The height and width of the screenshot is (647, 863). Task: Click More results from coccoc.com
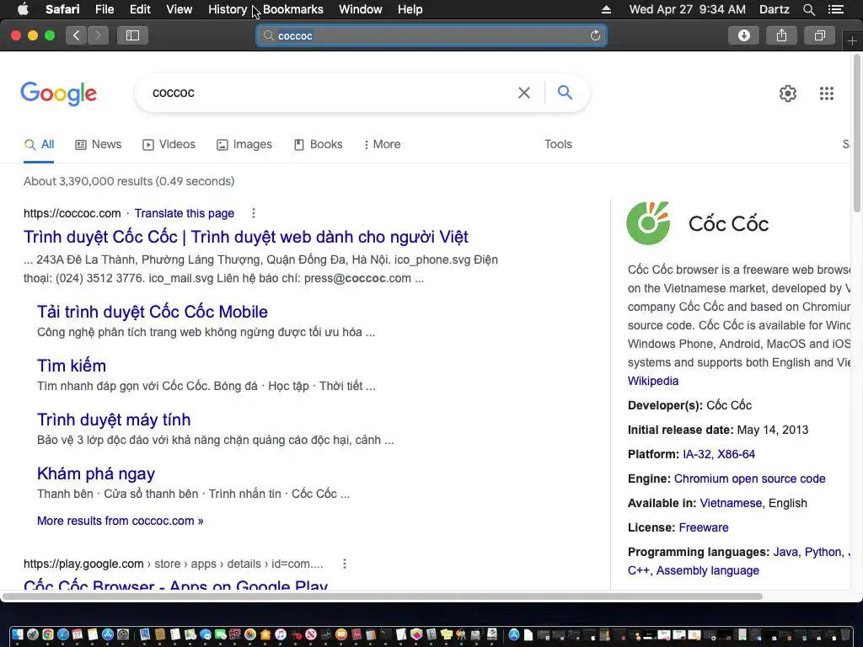coord(120,521)
